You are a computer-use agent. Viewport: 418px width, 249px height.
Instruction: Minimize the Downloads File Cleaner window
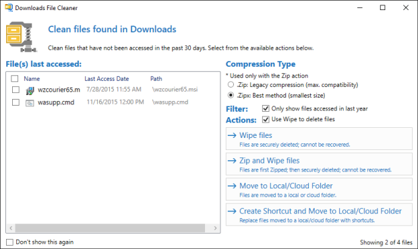coord(360,7)
